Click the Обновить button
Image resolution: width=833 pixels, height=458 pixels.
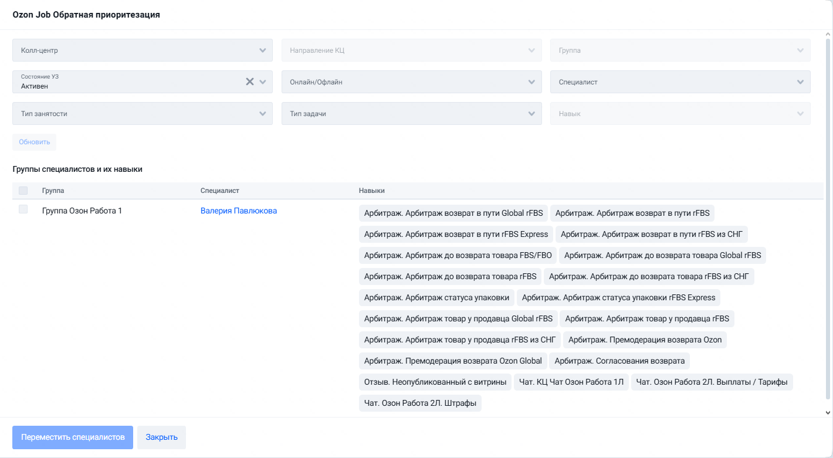click(x=34, y=142)
